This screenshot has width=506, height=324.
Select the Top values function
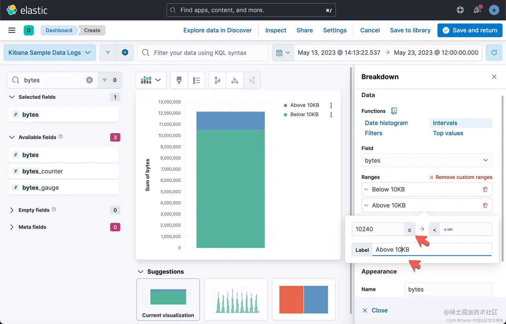[448, 133]
